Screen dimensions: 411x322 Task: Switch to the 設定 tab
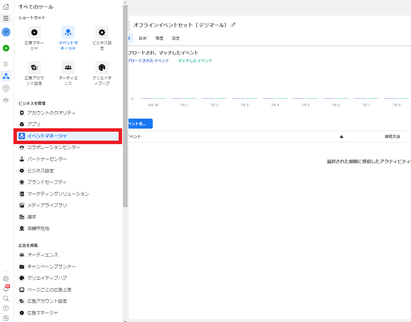[176, 38]
